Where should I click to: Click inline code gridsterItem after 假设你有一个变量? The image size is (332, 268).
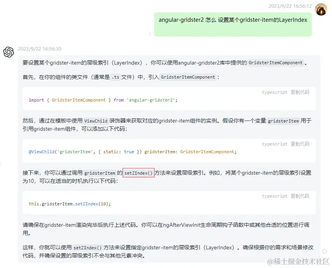[x=283, y=121]
